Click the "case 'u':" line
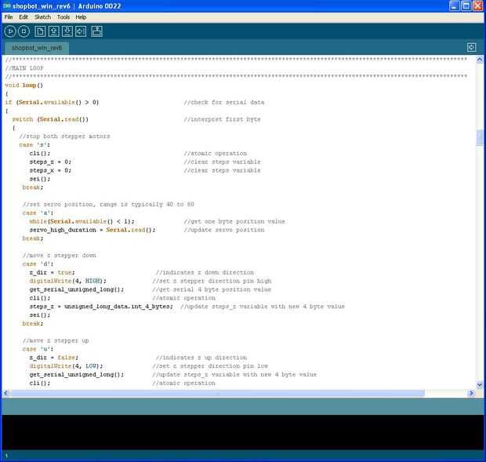 [38, 349]
